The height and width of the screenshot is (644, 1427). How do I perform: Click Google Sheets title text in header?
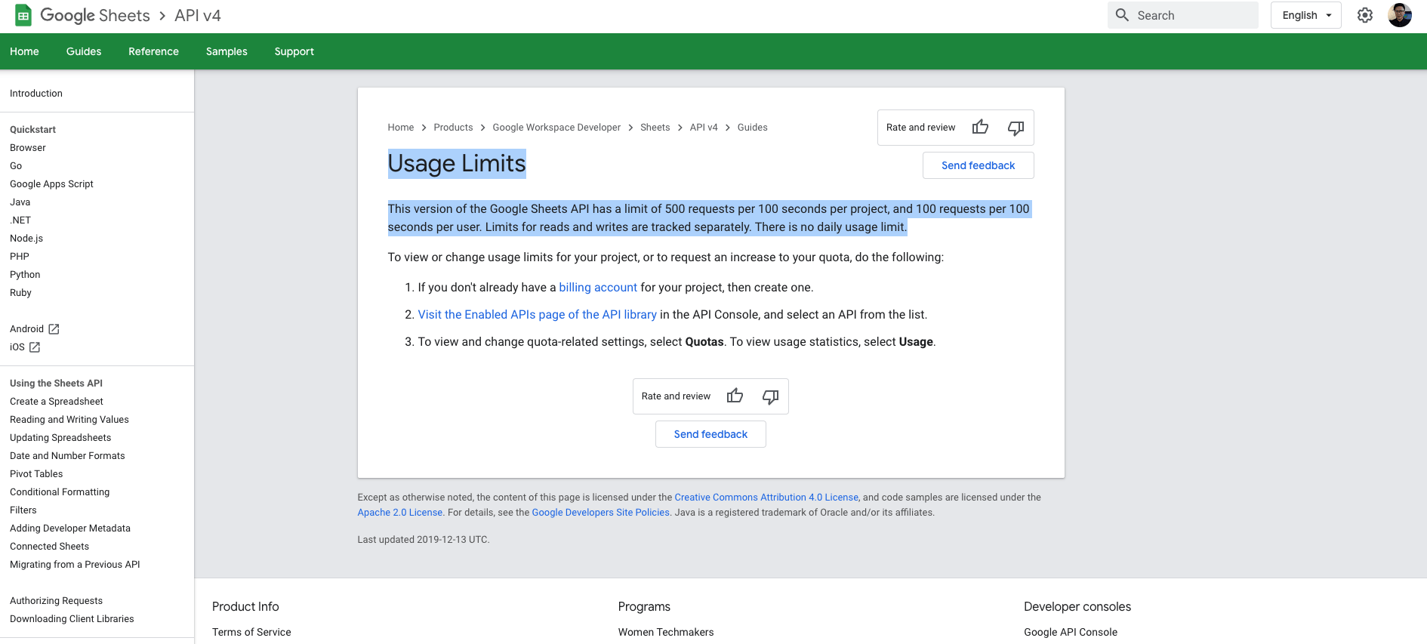(95, 15)
